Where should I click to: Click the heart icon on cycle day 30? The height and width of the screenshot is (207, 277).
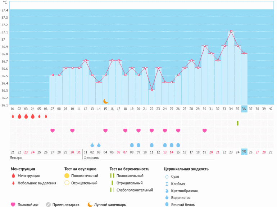pos(204,130)
